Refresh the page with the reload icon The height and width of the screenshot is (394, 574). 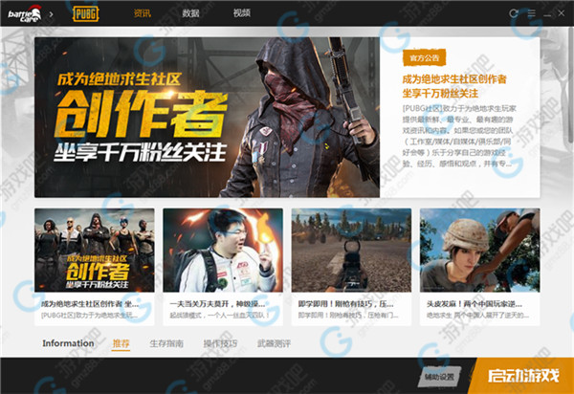[514, 14]
